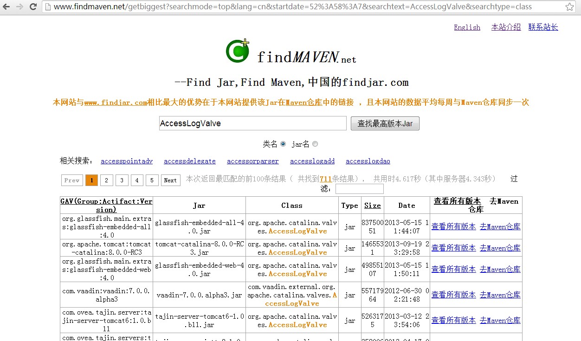This screenshot has width=581, height=341.
Task: Click date cell 2012-06-30 02:21:48
Action: pos(407,295)
